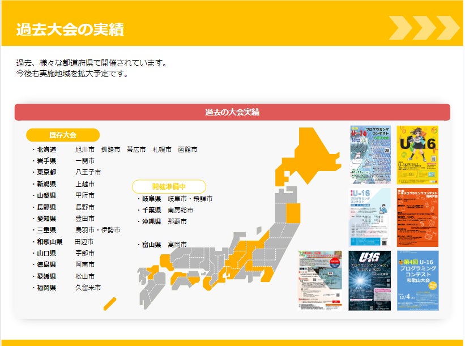The image size is (465, 346).
Task: Open the light blue U-16 poster in middle row
Action: tap(369, 217)
